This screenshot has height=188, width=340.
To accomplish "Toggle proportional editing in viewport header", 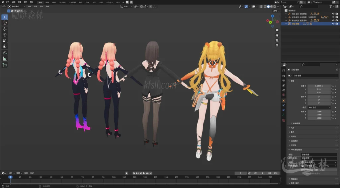I will [151, 7].
